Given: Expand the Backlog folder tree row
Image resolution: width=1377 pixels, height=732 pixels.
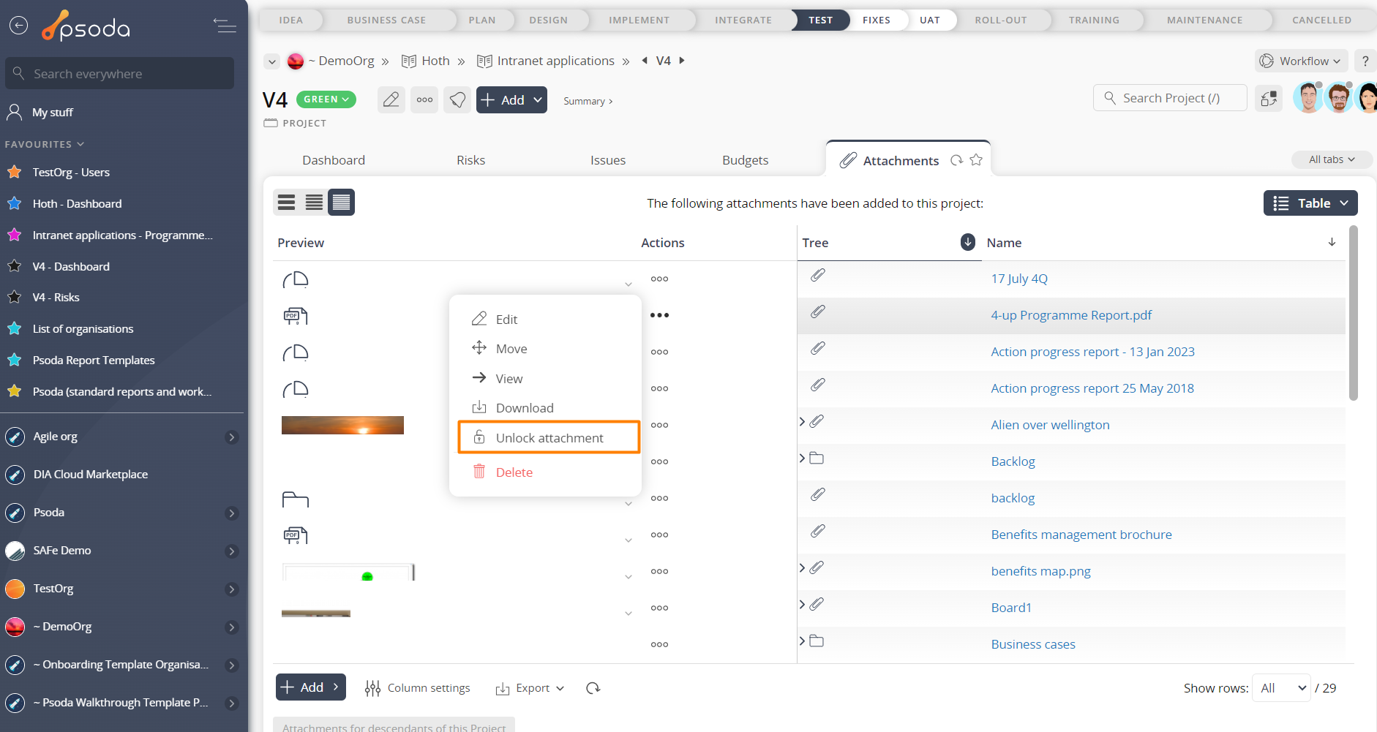Looking at the screenshot, I should coord(803,459).
